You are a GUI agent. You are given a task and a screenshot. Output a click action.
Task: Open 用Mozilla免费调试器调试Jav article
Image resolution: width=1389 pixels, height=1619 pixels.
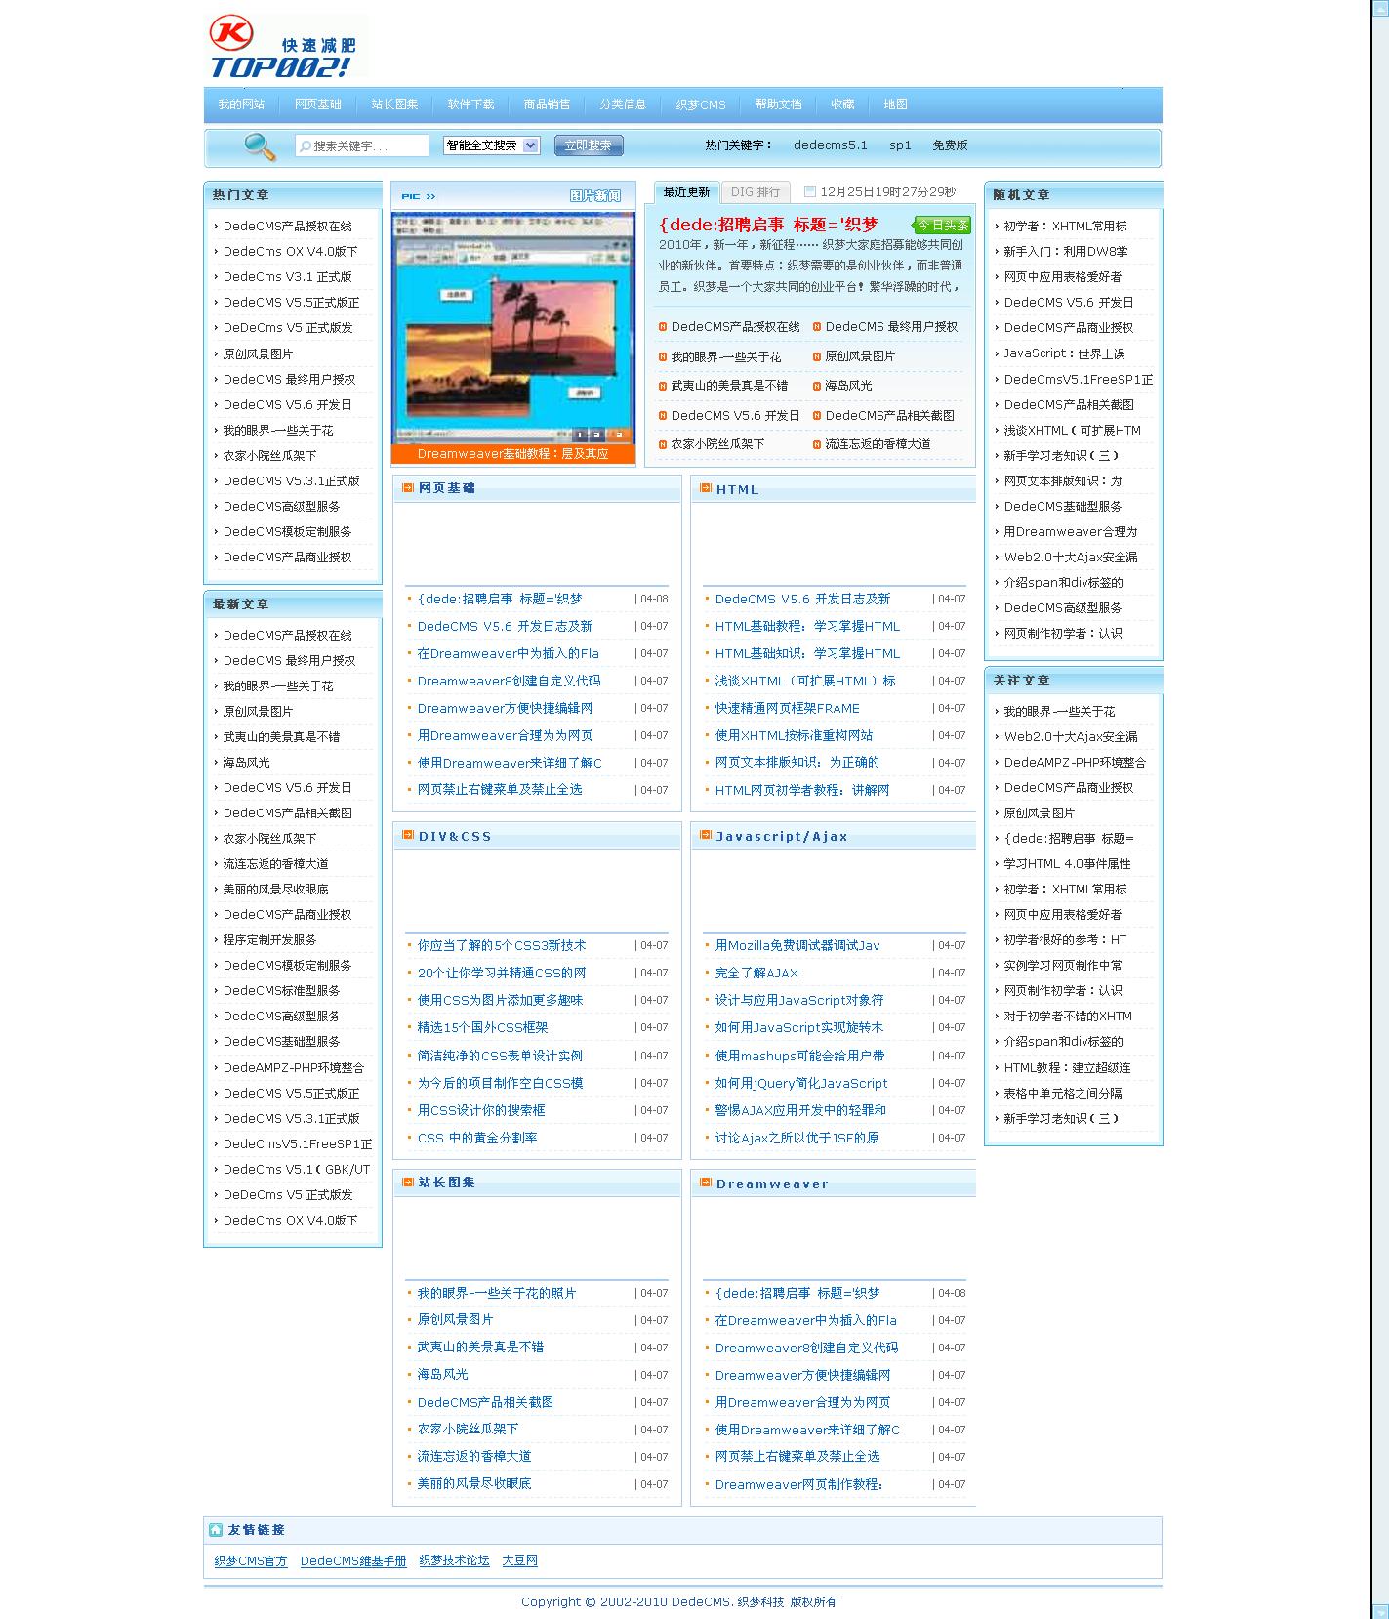tap(797, 946)
